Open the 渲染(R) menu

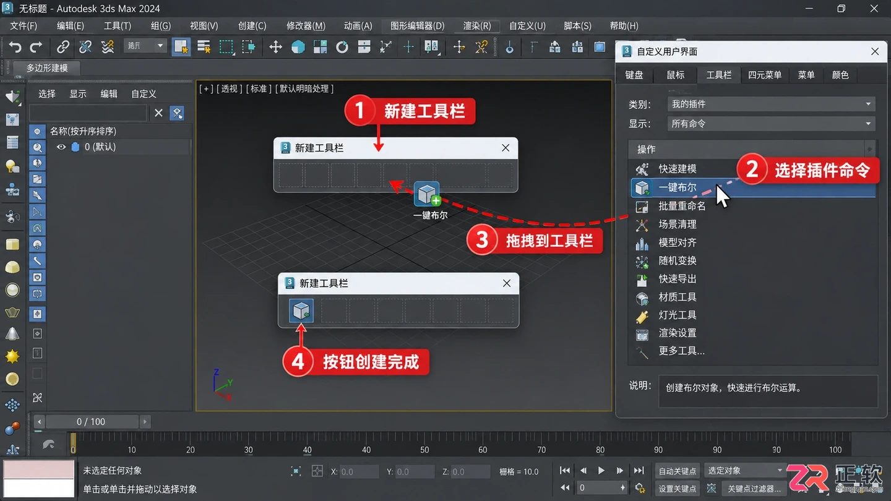477,26
